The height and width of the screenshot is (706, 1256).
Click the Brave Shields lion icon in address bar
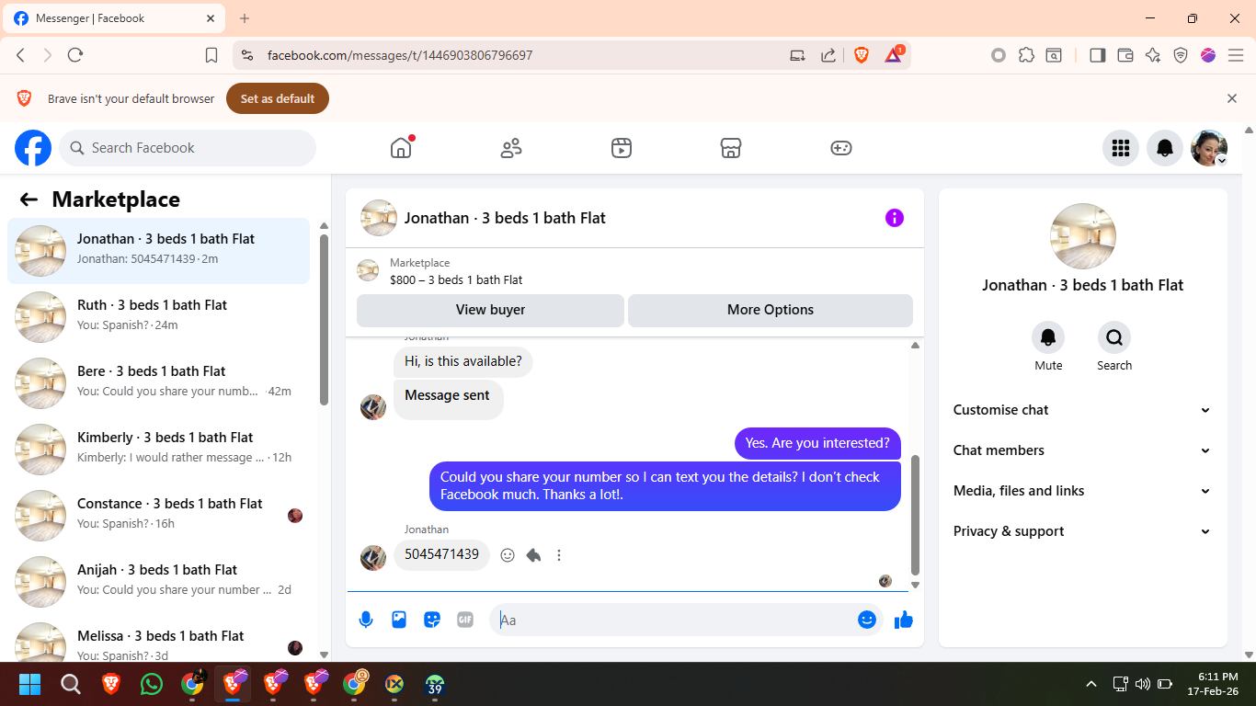point(862,55)
